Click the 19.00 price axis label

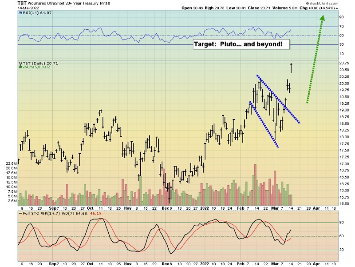pos(344,110)
